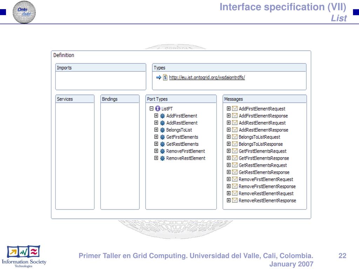359x269 pixels.
Task: Click envelope icon of GetRestElementsRequest message
Action: (x=235, y=165)
